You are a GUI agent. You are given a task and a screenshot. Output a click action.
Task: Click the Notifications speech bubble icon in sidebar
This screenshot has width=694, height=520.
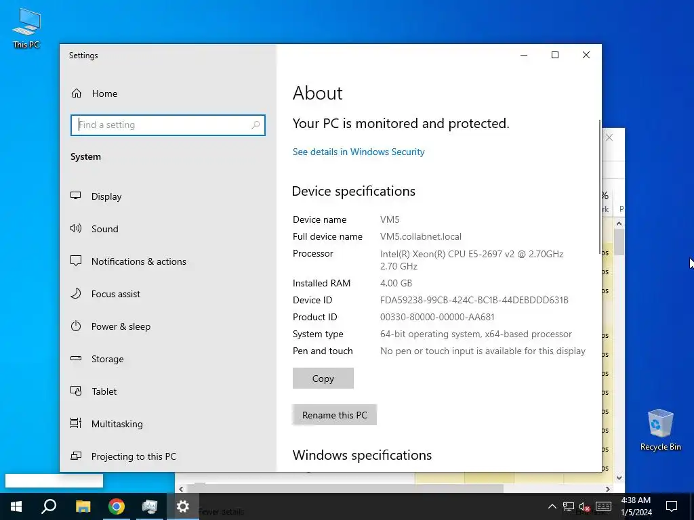tap(76, 261)
